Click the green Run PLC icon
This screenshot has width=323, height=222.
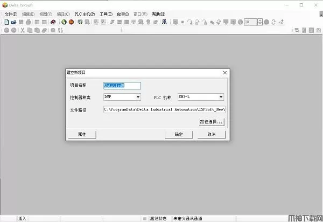point(64,22)
